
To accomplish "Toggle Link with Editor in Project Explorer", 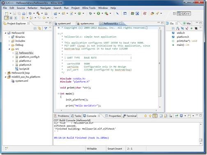I will 39,28.
